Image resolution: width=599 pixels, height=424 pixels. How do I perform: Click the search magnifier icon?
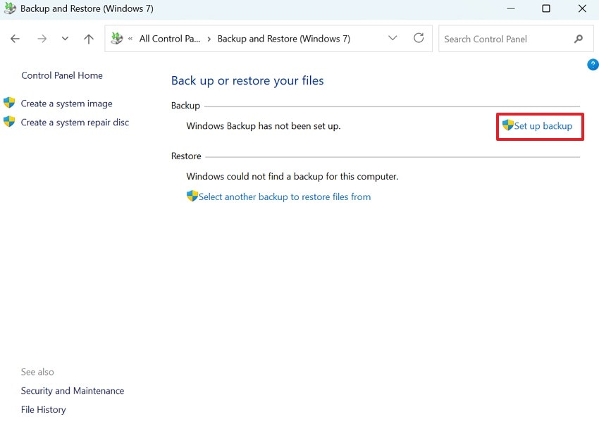579,39
